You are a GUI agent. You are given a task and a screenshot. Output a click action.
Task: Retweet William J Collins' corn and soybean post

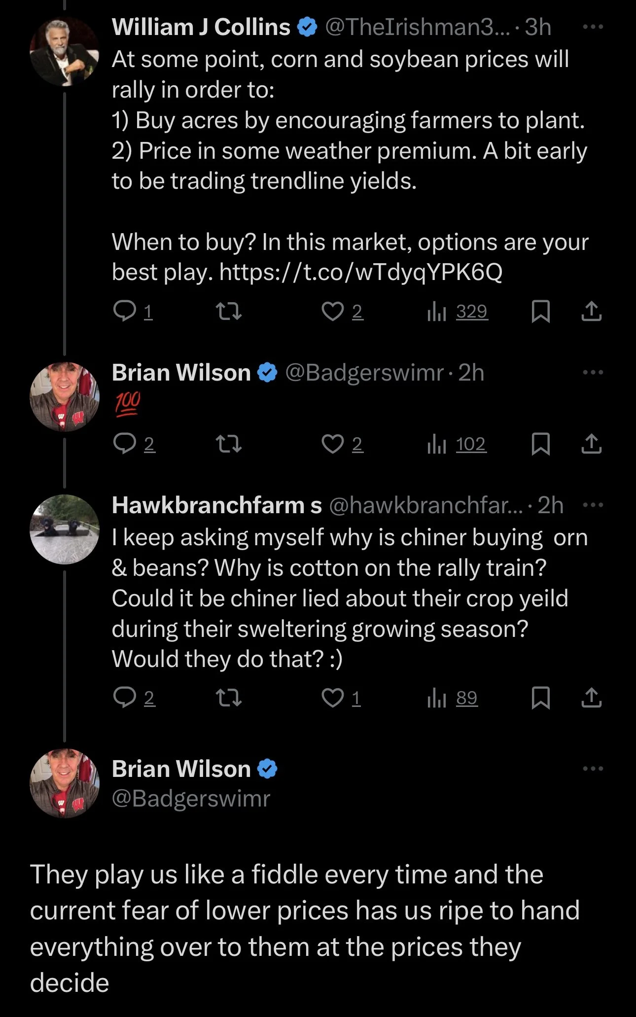click(x=229, y=312)
